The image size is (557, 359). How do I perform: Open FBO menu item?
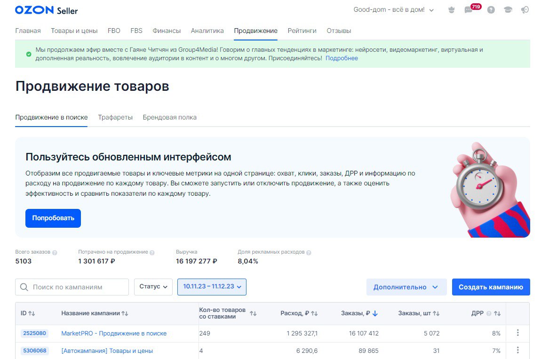[114, 31]
